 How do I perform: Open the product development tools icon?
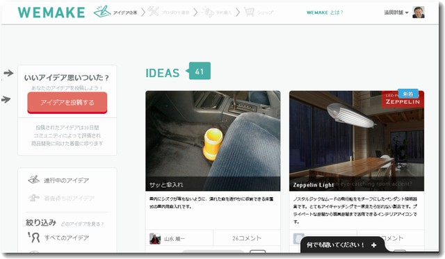tap(153, 12)
